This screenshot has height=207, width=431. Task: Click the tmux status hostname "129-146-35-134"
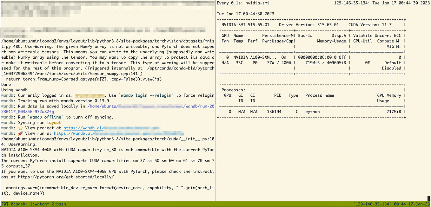[x=372, y=204]
